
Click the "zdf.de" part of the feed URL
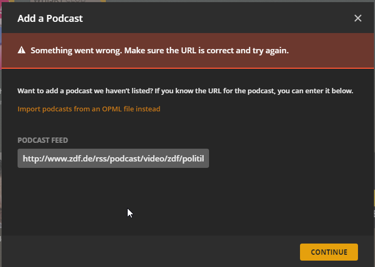pyautogui.click(x=64, y=159)
